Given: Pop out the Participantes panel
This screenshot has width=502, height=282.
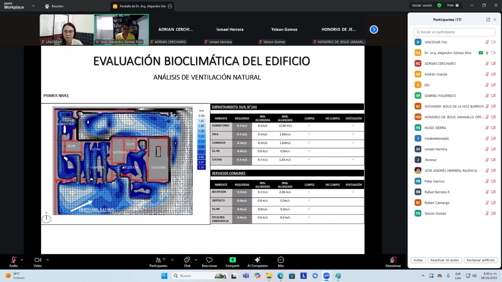Looking at the screenshot, I should 488,19.
